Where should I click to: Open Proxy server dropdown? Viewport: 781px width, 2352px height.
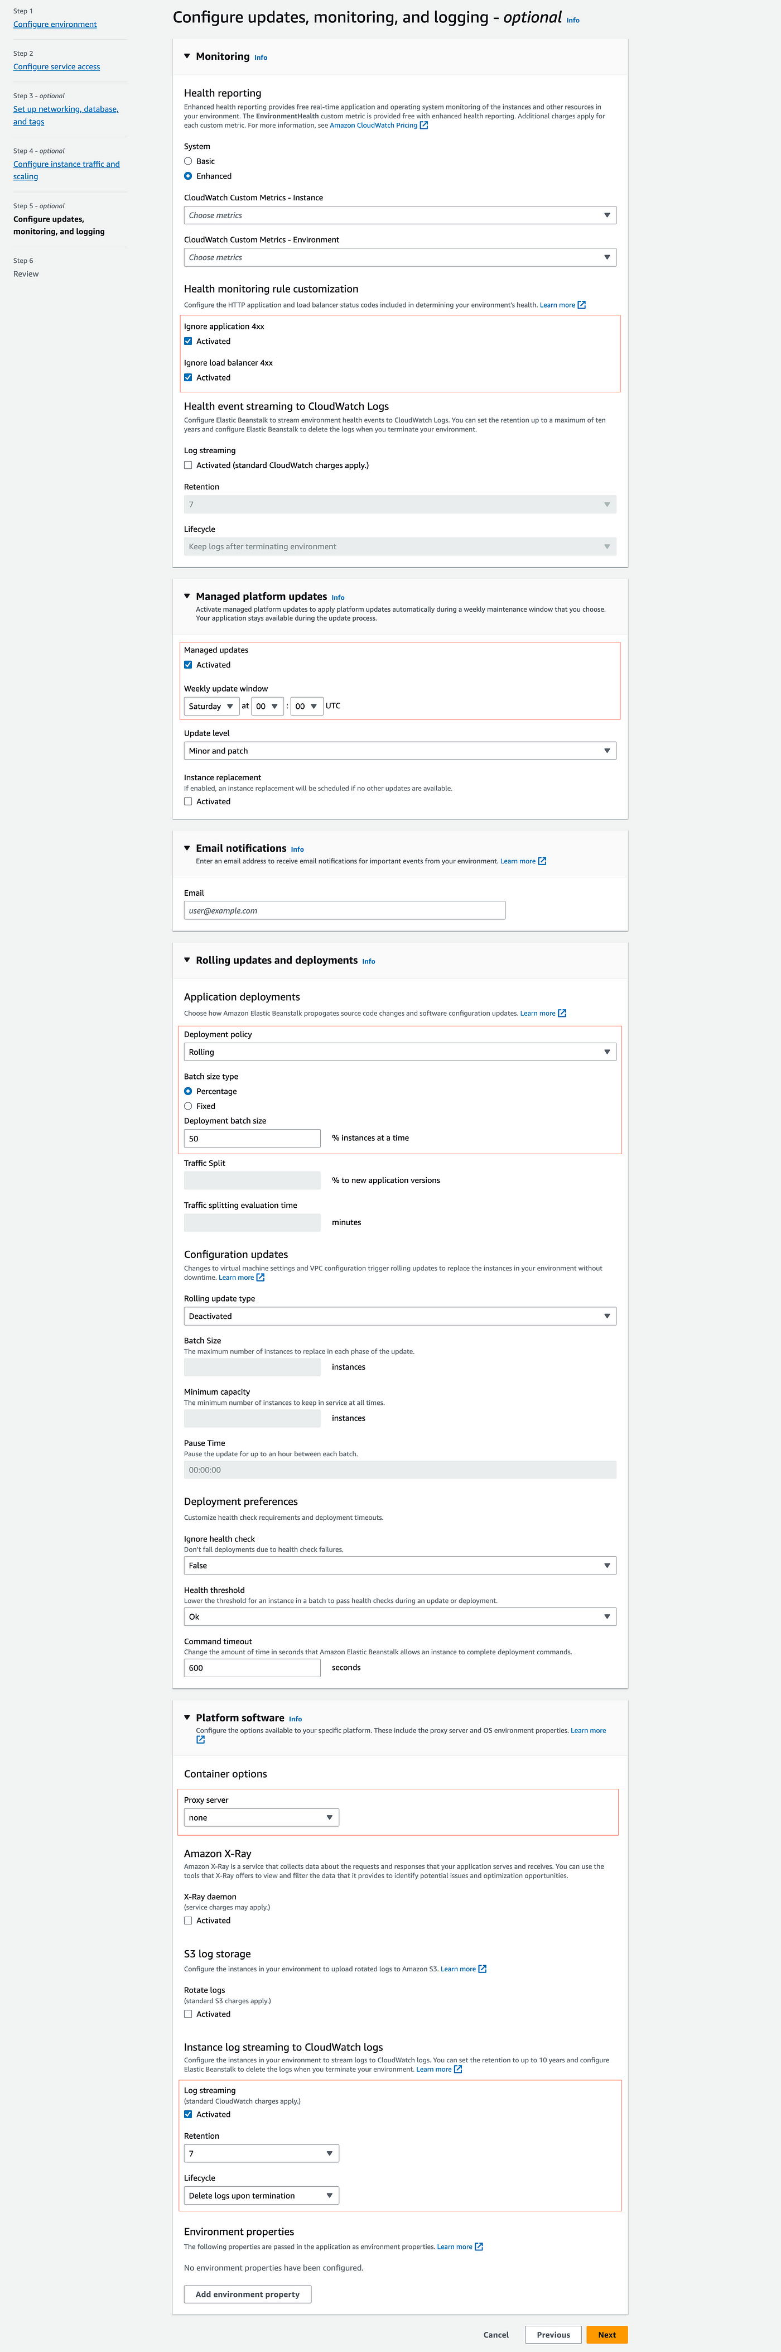tap(261, 1817)
